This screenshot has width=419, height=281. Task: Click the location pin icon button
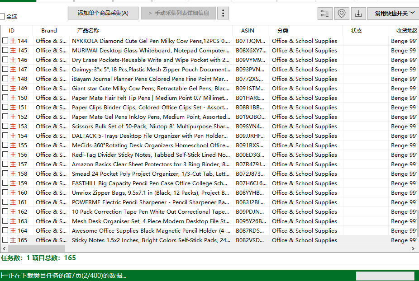[x=342, y=14]
